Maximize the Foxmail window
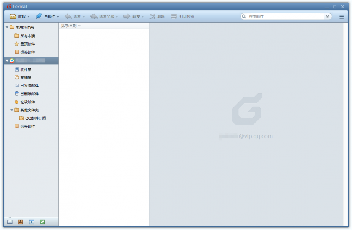The width and height of the screenshot is (352, 230). (334, 7)
